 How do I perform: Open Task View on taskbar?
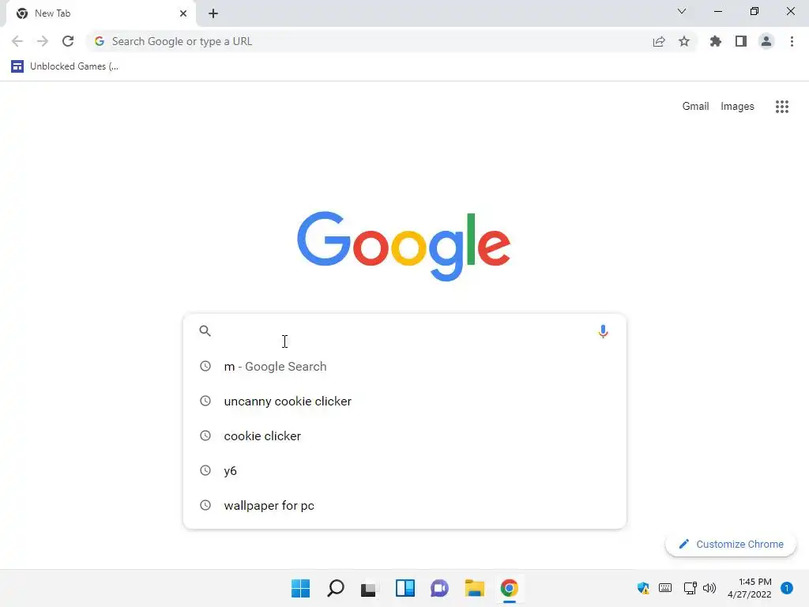coord(368,589)
